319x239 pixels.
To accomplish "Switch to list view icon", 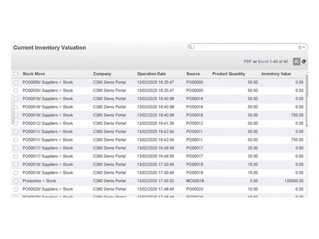I will click(x=297, y=62).
